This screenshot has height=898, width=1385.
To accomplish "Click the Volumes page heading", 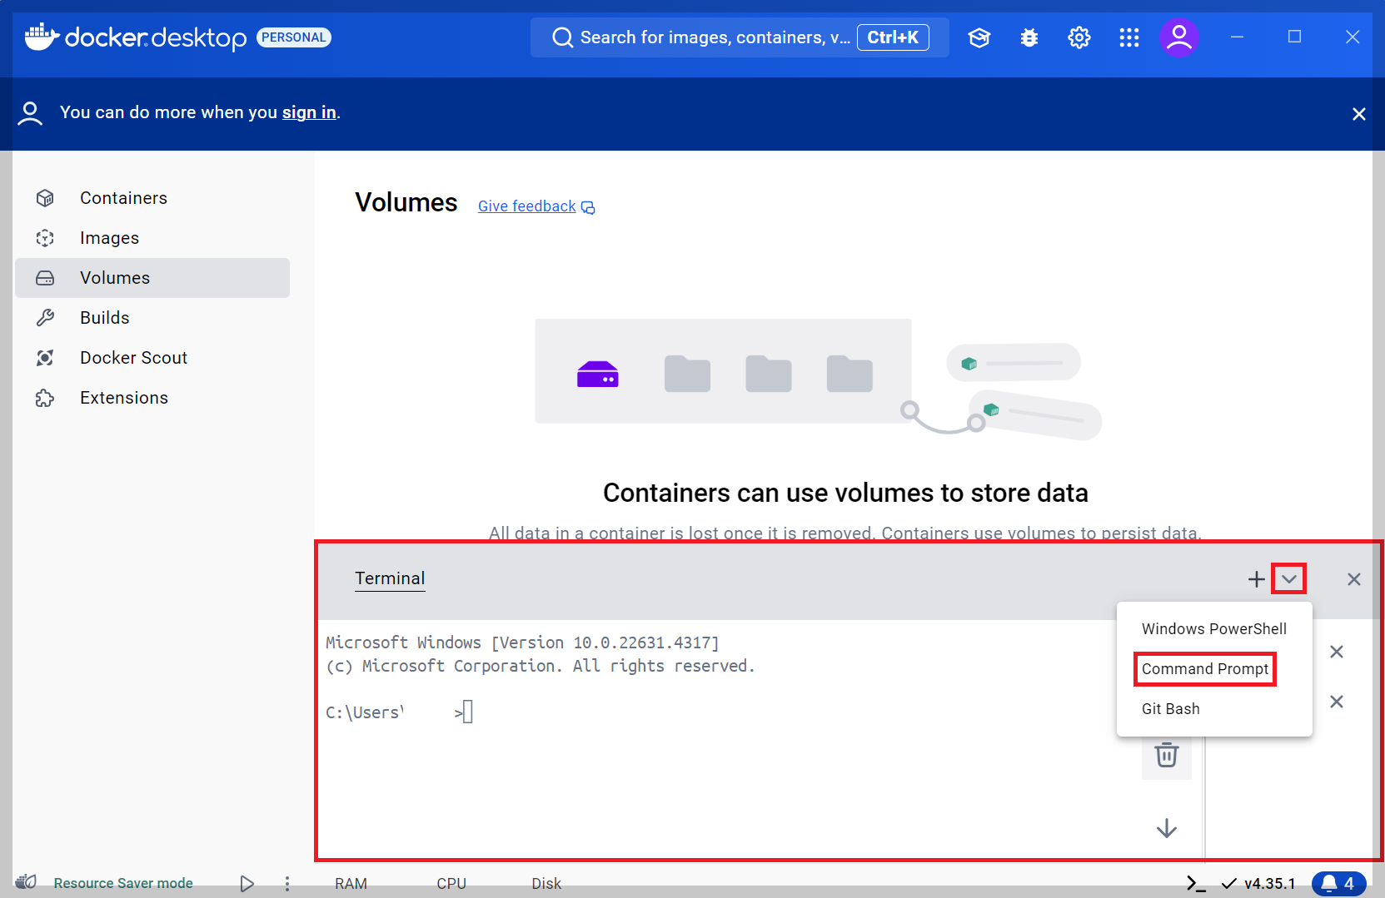I will (x=406, y=202).
